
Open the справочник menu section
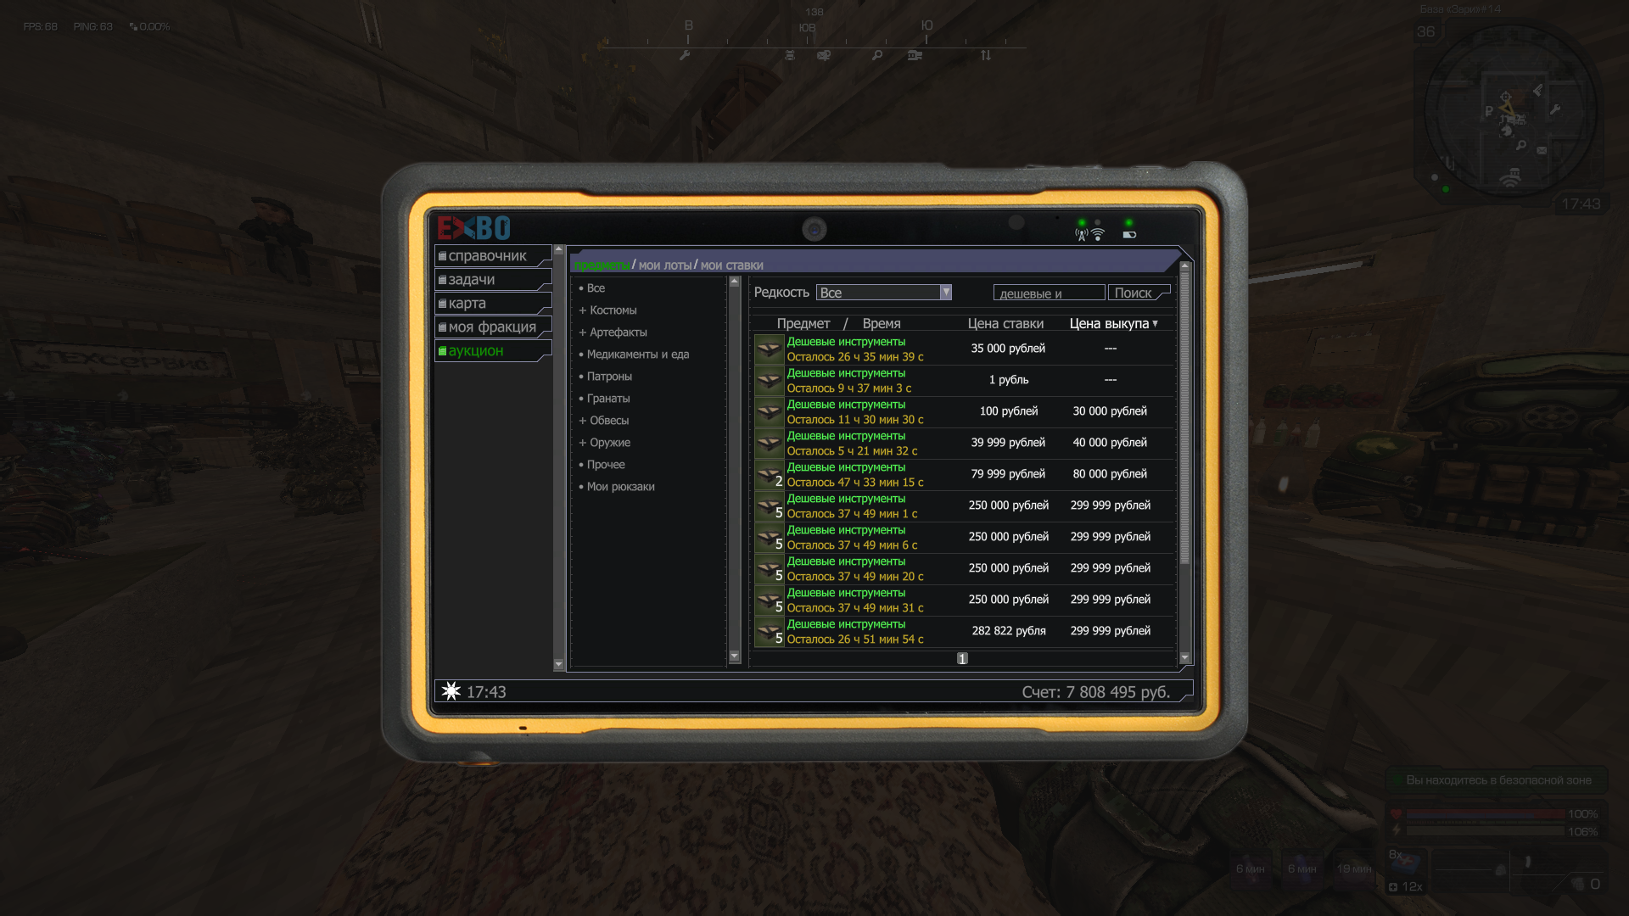(x=492, y=256)
